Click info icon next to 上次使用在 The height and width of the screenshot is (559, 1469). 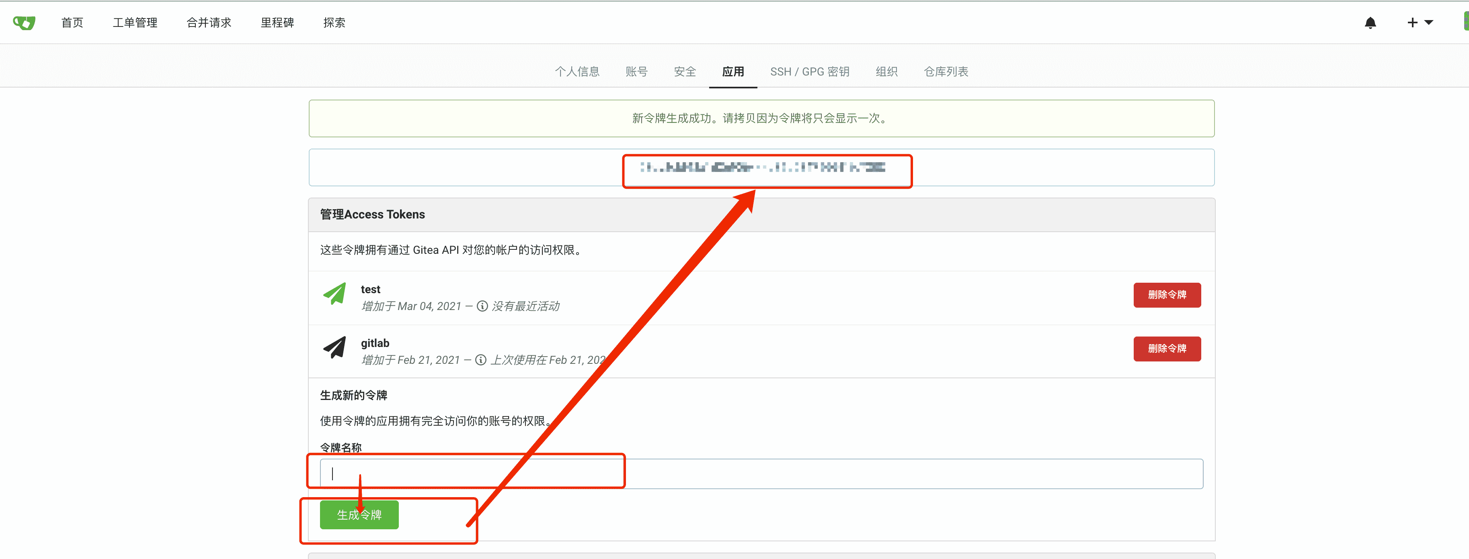coord(481,359)
